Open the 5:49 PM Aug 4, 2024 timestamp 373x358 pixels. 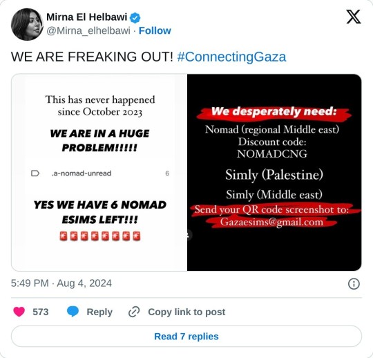(x=61, y=283)
